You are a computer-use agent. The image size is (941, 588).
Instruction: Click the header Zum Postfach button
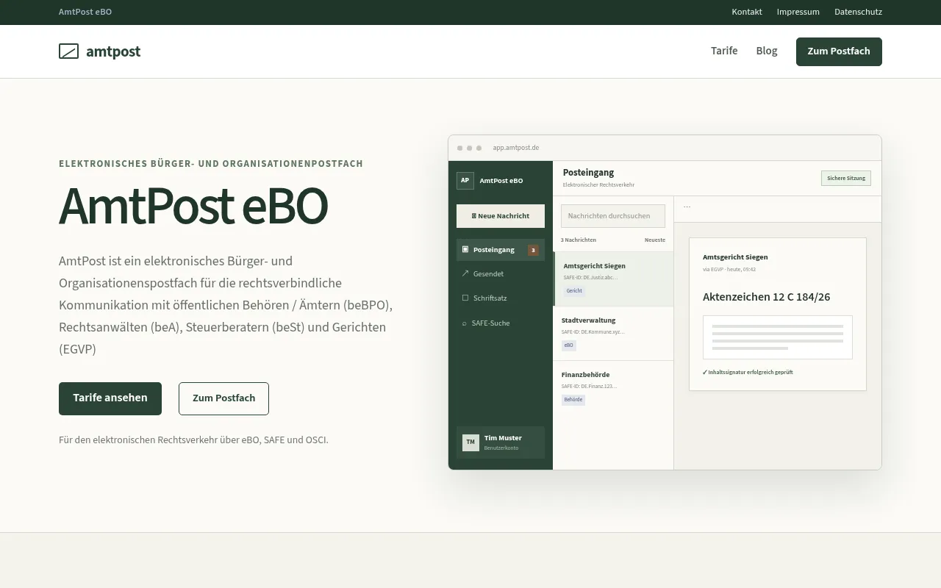pyautogui.click(x=839, y=51)
